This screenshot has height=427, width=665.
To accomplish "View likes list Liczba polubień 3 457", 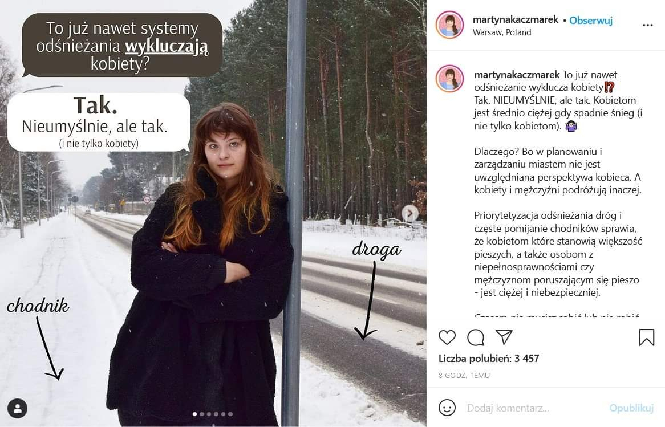I will point(489,359).
